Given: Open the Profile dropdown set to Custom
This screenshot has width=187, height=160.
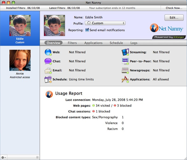Looking at the screenshot, I should click(105, 23).
